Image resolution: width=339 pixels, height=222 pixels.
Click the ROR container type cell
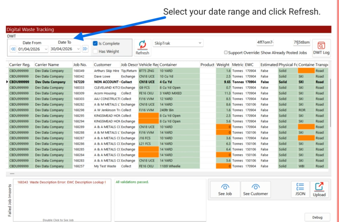pyautogui.click(x=306, y=110)
